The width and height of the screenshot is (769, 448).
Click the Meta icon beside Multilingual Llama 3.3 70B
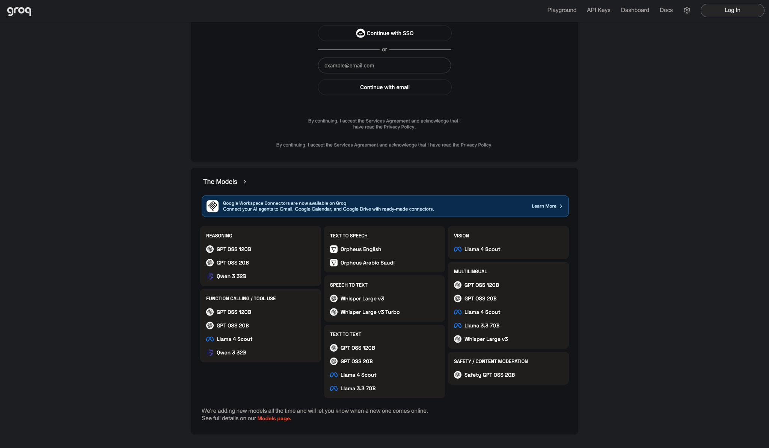[x=458, y=326]
